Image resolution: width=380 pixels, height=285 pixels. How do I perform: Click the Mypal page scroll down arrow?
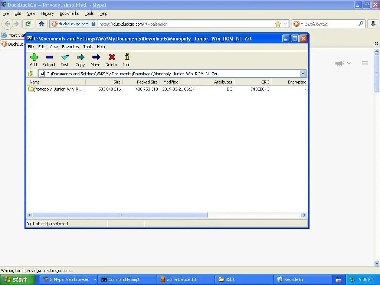pos(377,263)
